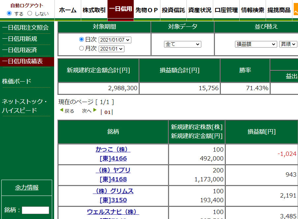Select 自動ログアウト しない radio button
The image size is (298, 219).
tap(30, 13)
